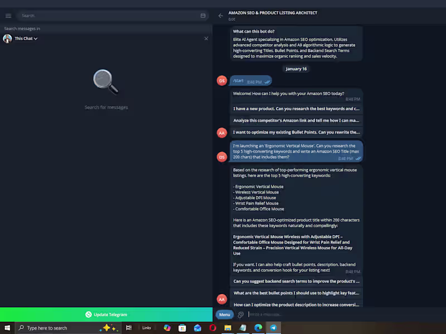This screenshot has height=334, width=446.
Task: Open the Windows Start menu
Action: [x=7, y=328]
